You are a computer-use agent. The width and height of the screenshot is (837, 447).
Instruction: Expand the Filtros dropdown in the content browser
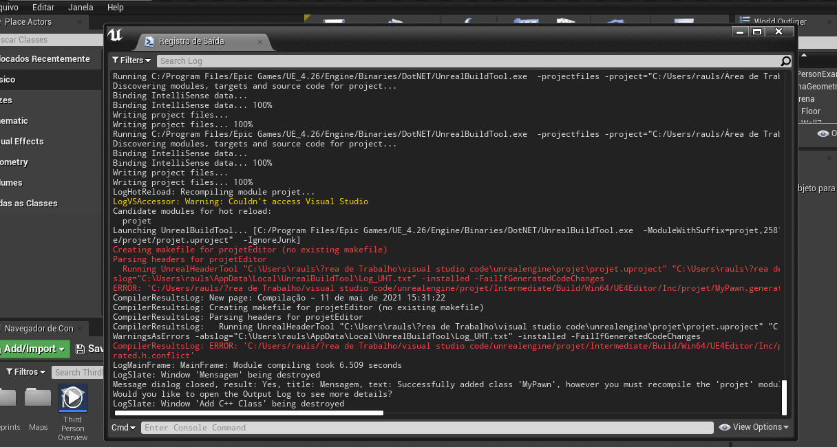(25, 372)
